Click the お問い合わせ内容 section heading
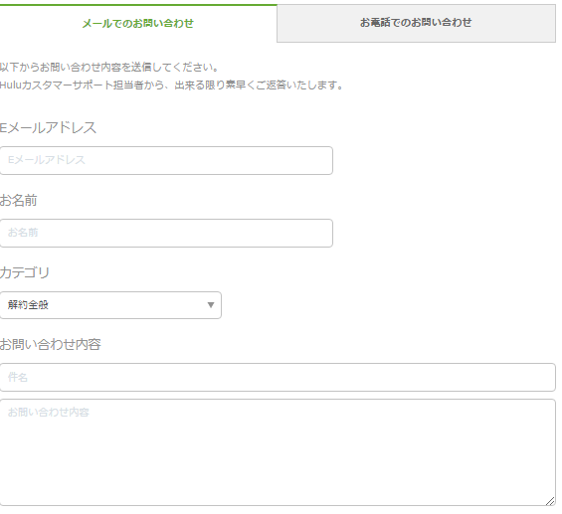562x514 pixels. click(50, 345)
